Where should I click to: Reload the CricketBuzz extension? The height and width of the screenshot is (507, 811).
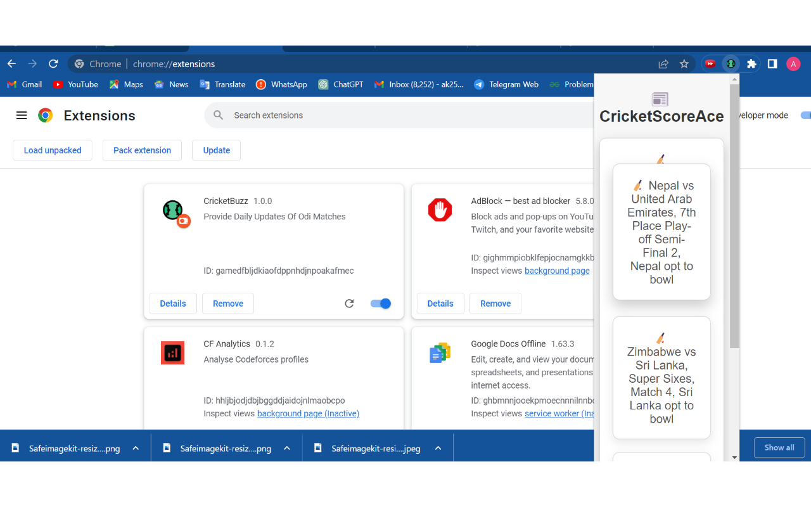coord(349,304)
